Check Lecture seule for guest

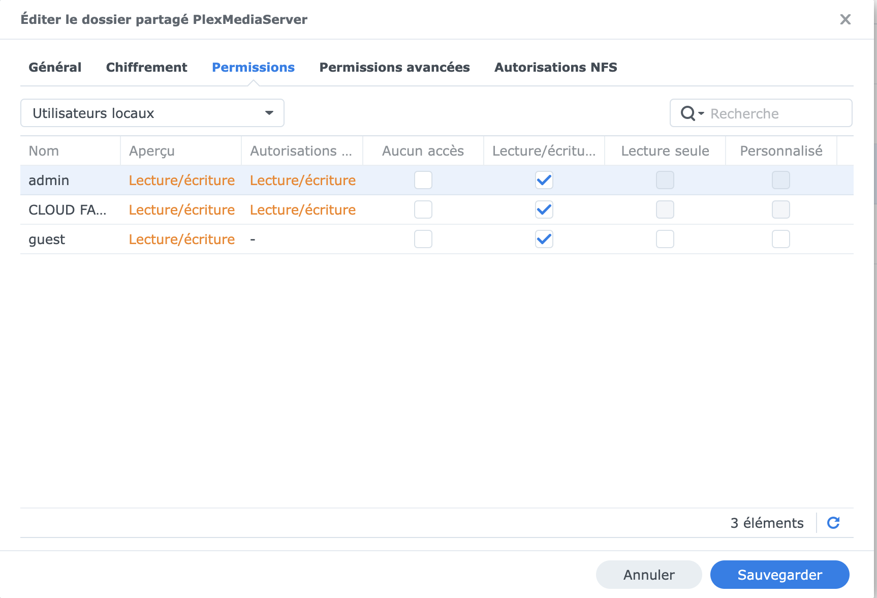pos(665,239)
